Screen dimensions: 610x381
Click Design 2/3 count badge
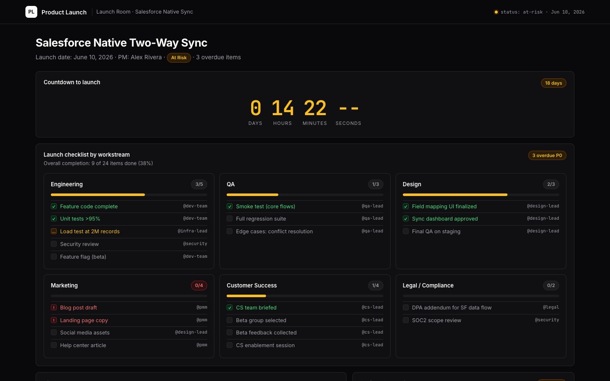click(x=551, y=184)
